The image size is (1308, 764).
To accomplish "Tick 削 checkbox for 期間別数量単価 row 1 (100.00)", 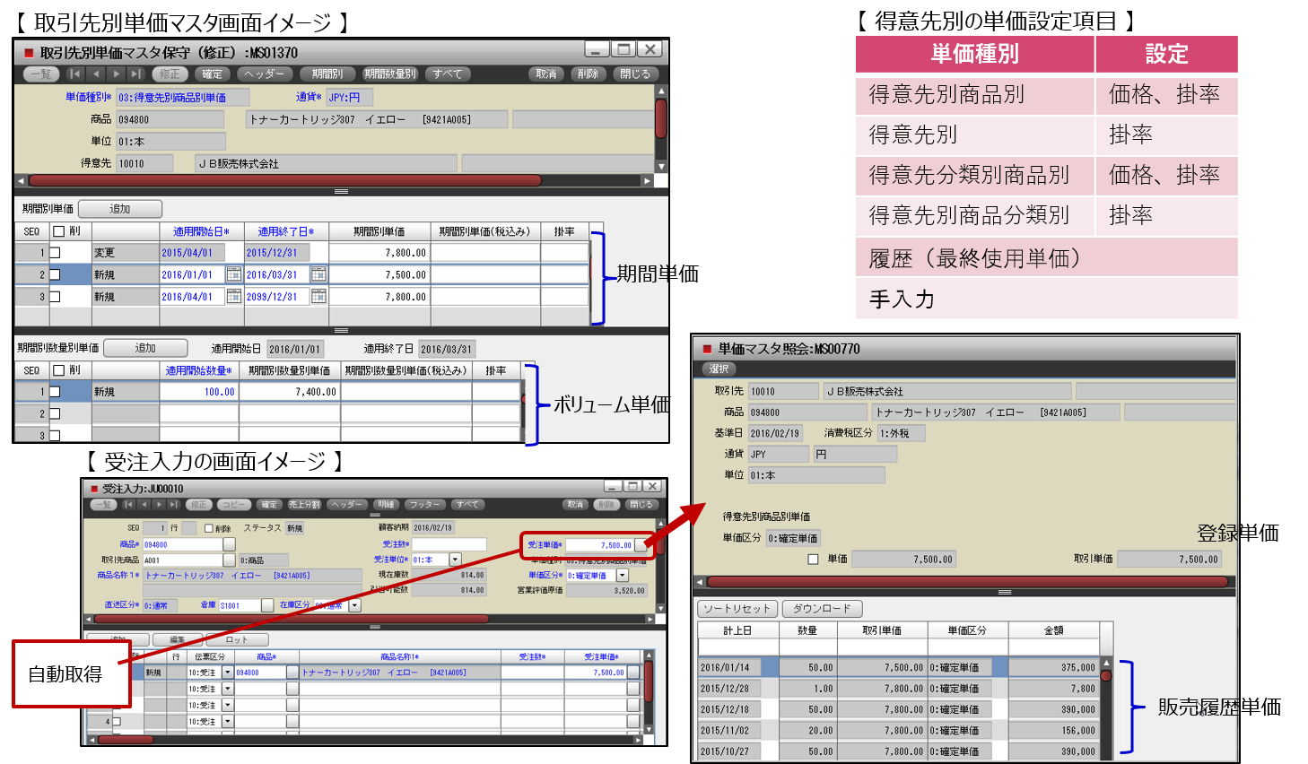I will [55, 392].
